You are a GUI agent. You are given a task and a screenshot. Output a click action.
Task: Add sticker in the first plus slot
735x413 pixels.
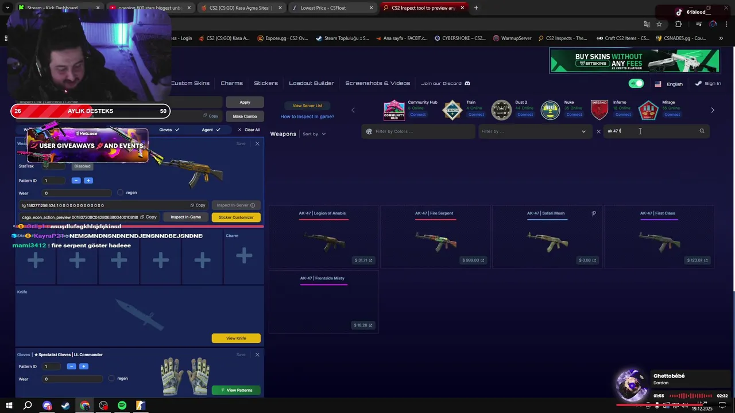[x=36, y=260]
